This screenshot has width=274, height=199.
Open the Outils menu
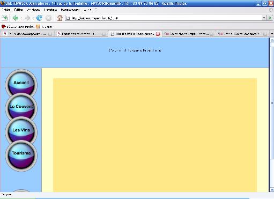coord(87,10)
